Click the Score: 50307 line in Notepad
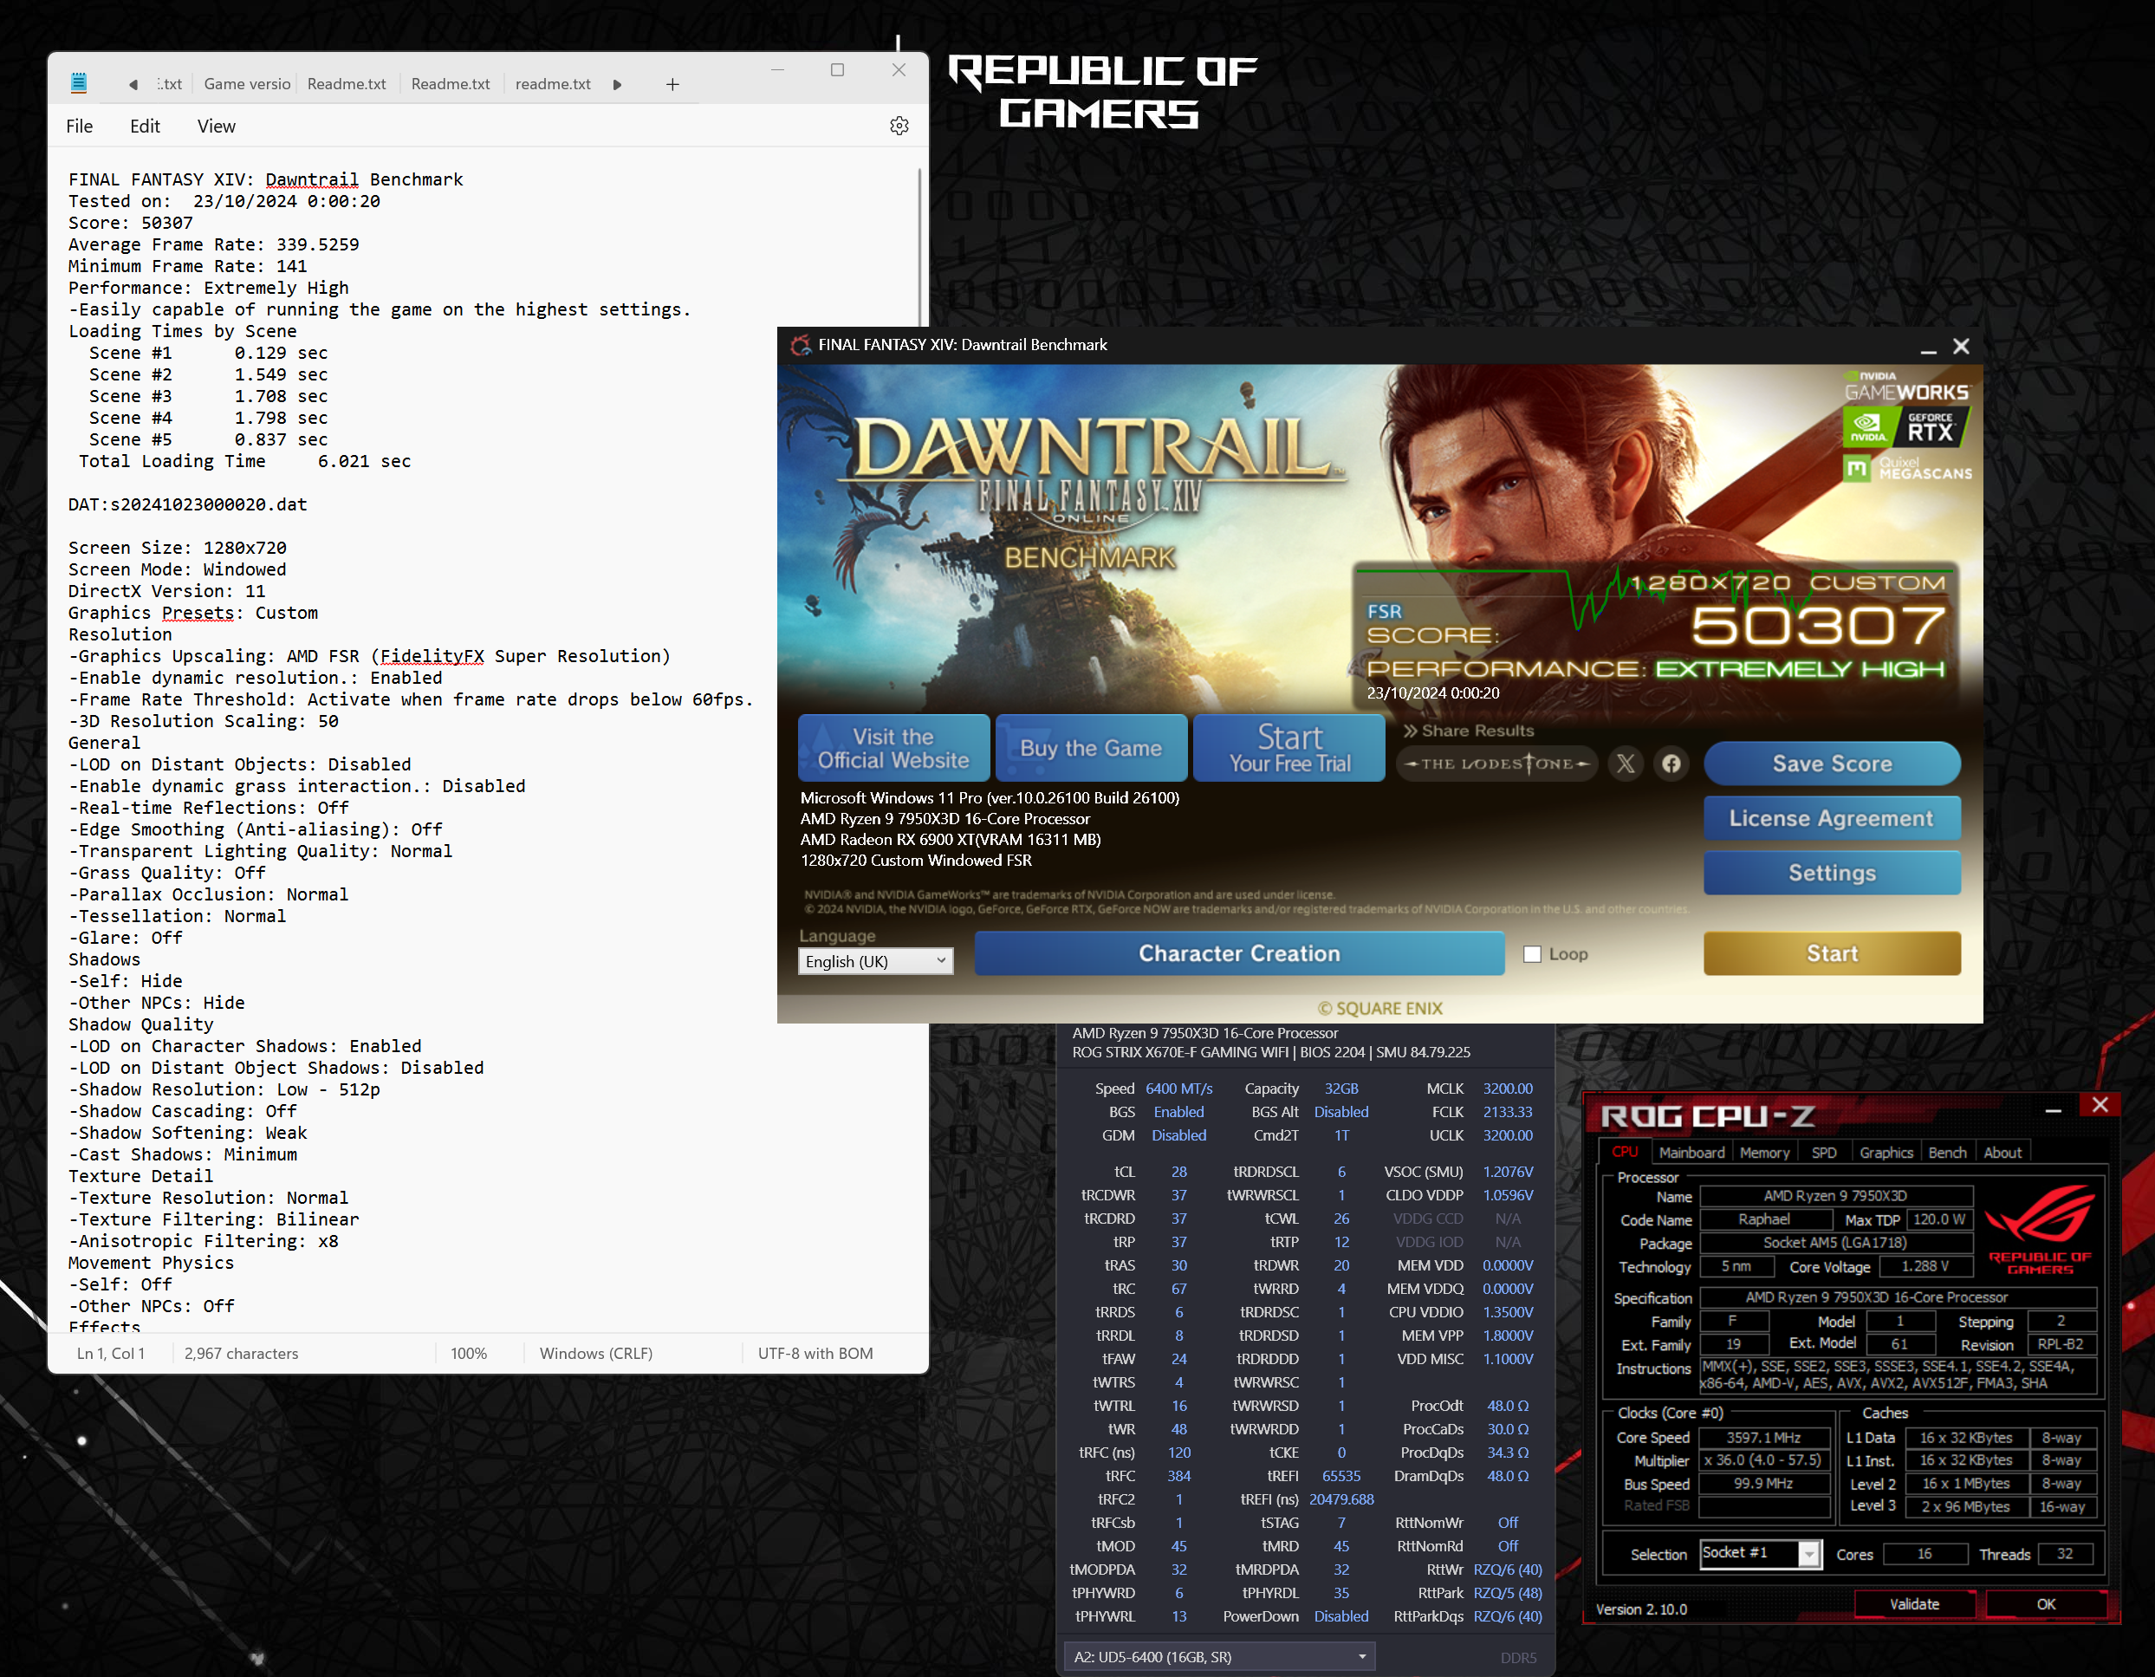 (130, 223)
